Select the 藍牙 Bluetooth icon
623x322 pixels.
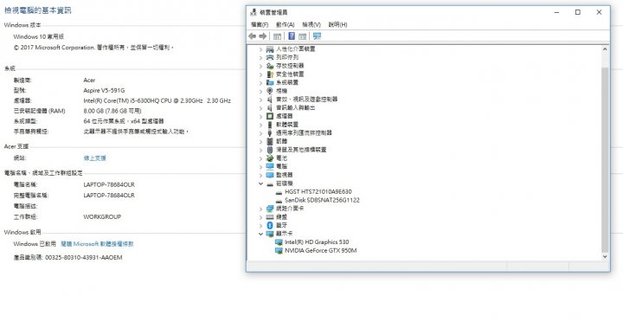[x=270, y=225]
